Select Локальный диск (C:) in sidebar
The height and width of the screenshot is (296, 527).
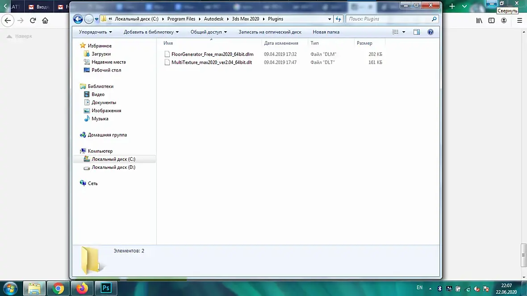click(113, 159)
